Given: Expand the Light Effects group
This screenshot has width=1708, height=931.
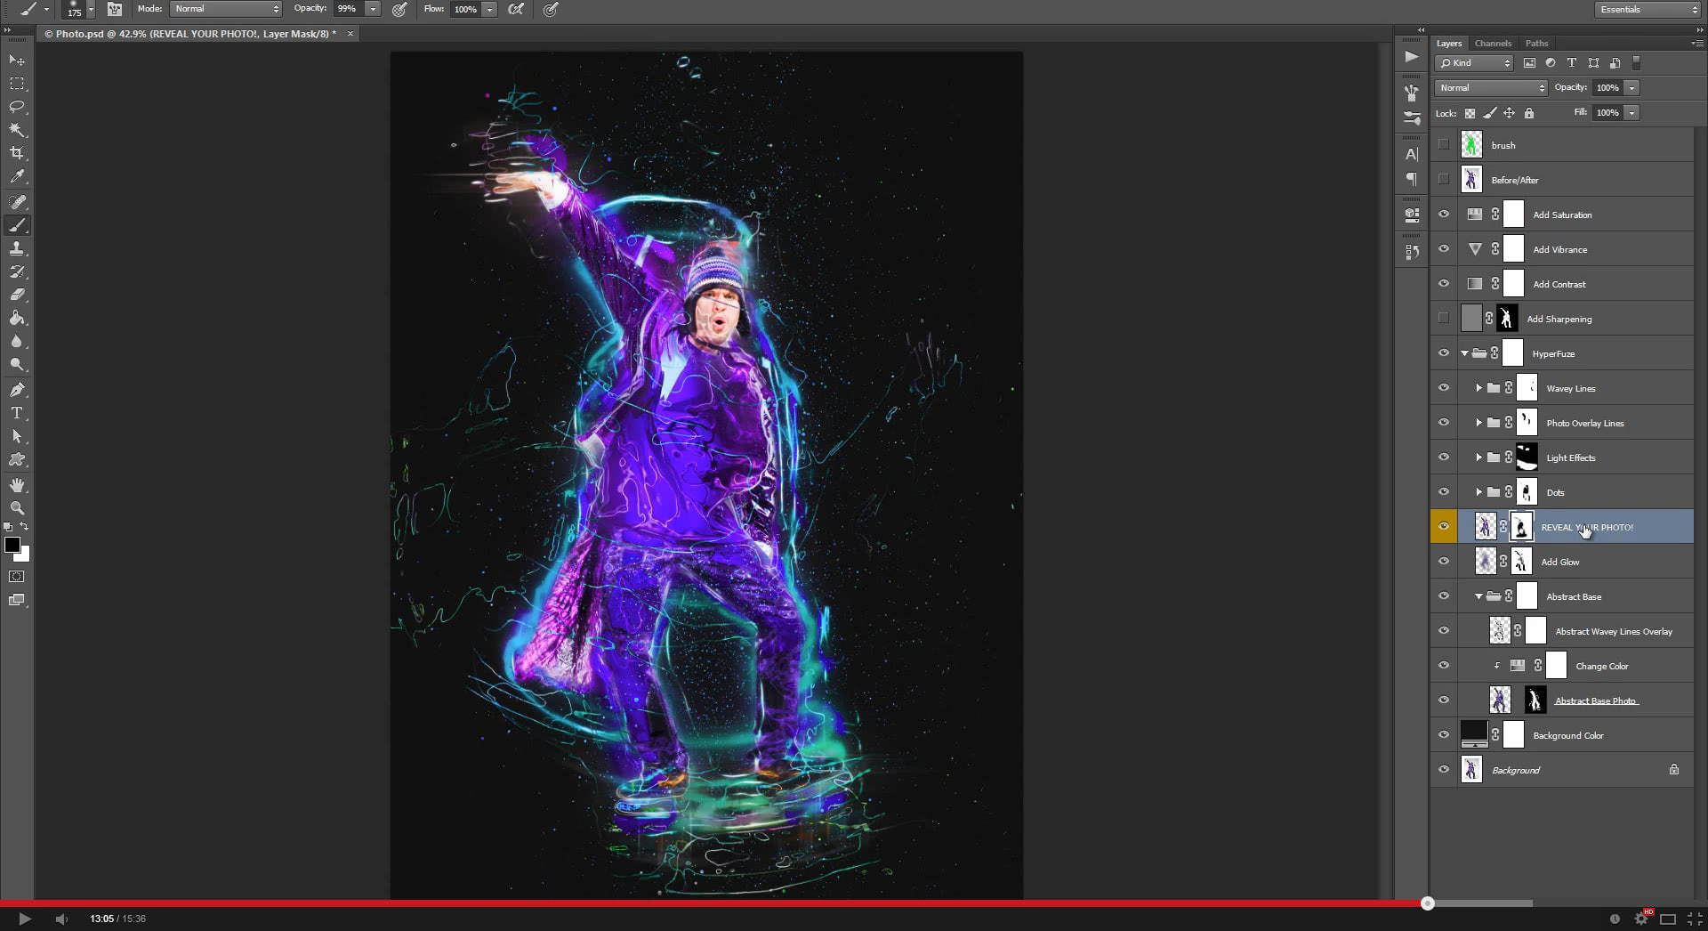Looking at the screenshot, I should (x=1479, y=457).
